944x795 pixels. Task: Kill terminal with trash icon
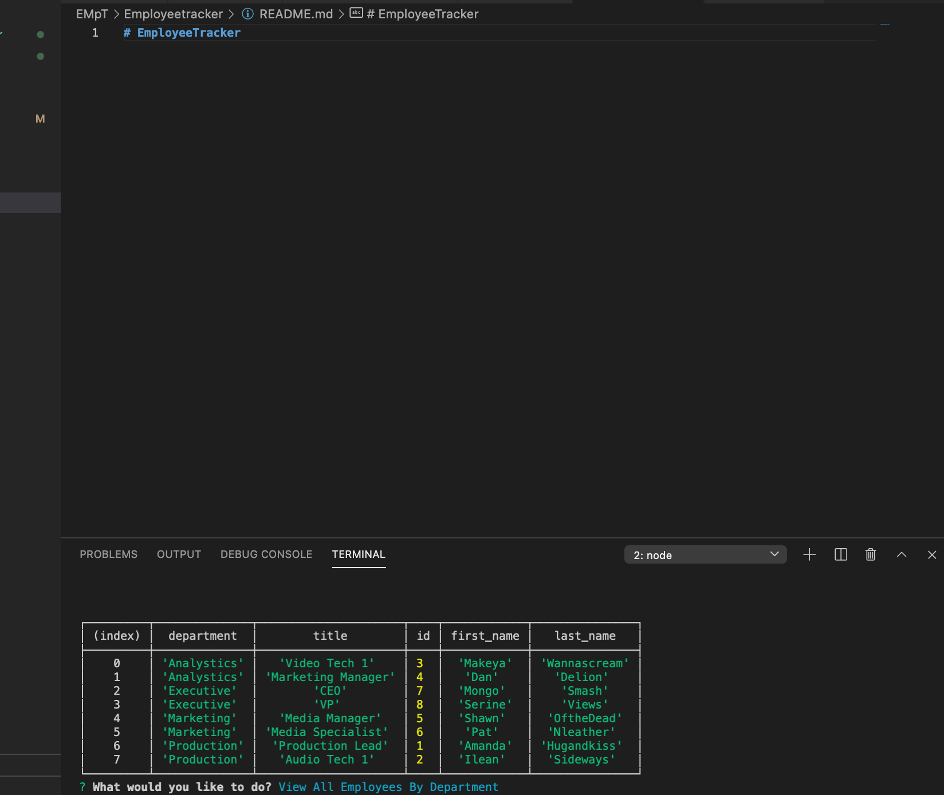(871, 554)
